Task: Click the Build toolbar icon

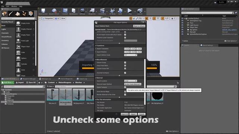Action: 120,12
